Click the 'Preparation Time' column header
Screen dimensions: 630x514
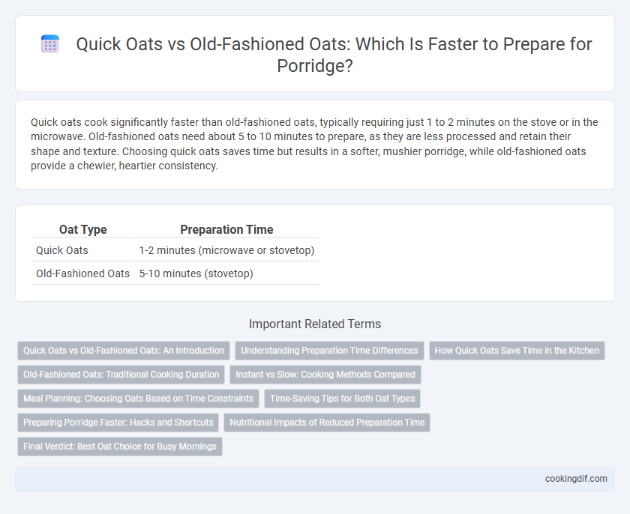pos(226,229)
